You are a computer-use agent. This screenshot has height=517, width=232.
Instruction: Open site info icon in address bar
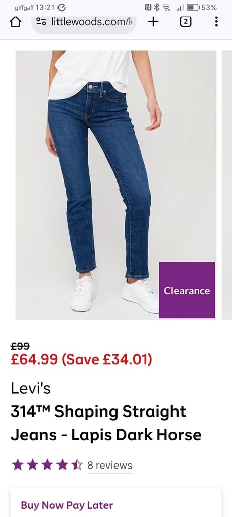pos(41,22)
